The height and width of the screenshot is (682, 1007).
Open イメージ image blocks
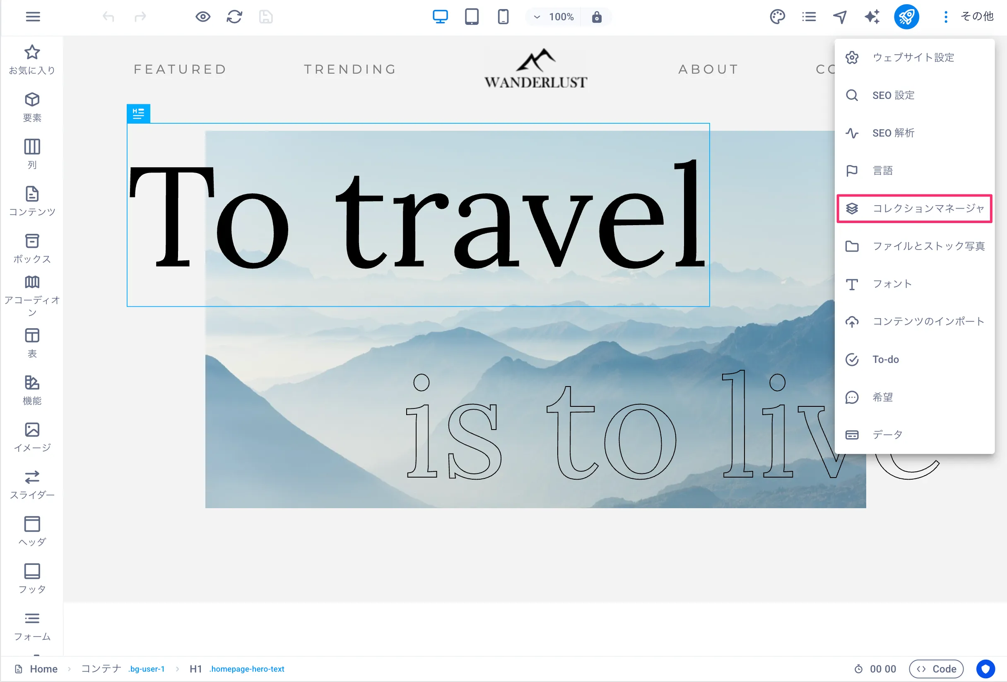pyautogui.click(x=32, y=437)
